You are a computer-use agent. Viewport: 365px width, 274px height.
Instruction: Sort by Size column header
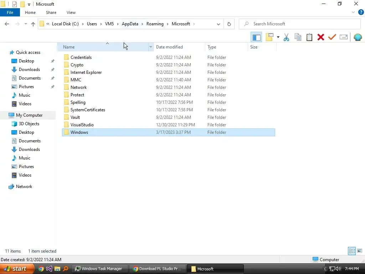(262, 47)
